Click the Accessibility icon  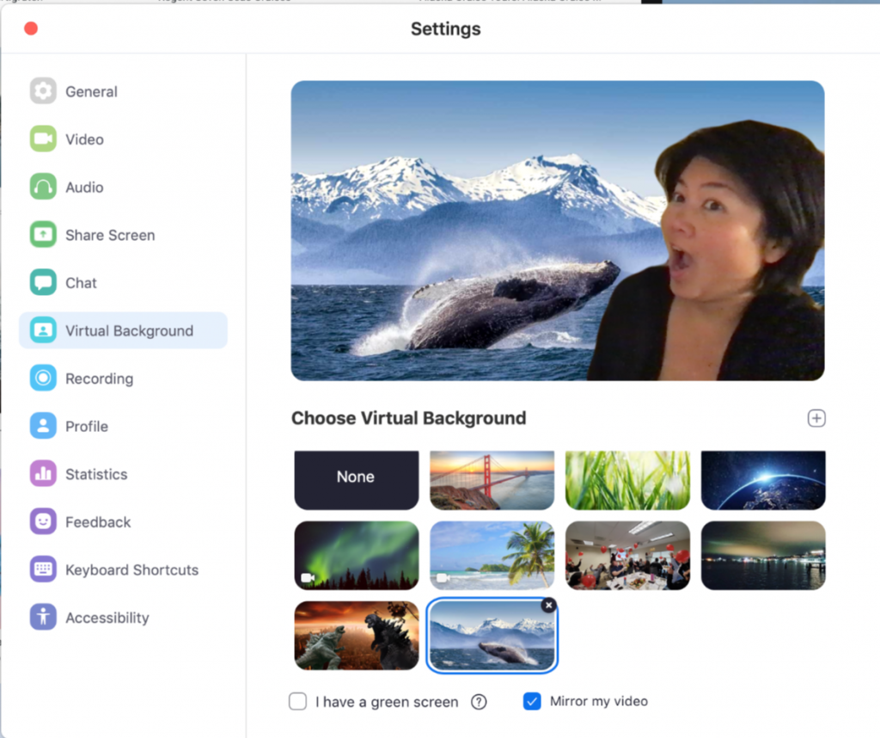(x=43, y=618)
